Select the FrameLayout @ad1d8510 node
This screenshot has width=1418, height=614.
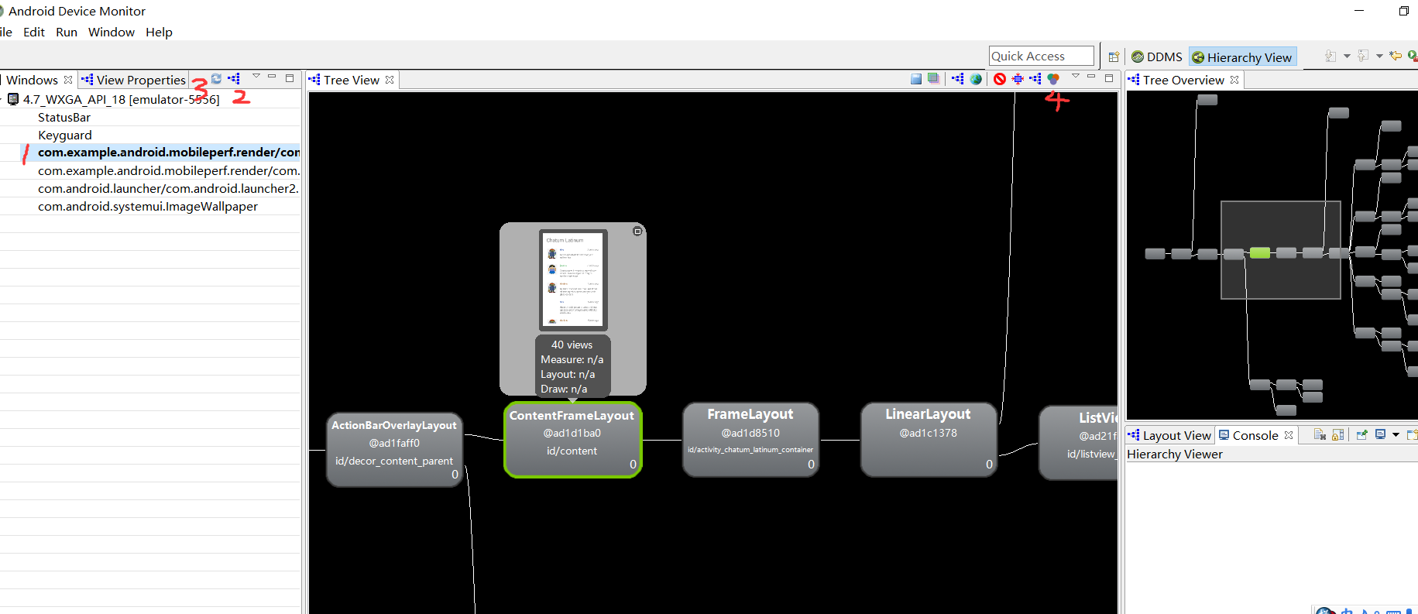pyautogui.click(x=750, y=439)
